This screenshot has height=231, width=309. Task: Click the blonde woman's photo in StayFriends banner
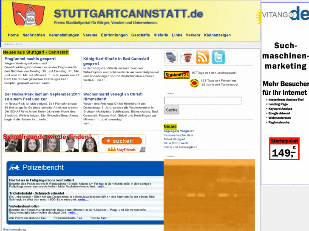pos(33,144)
